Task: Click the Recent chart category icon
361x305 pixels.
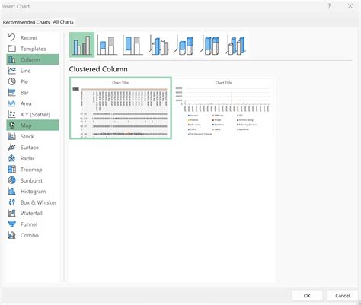Action: coord(11,37)
